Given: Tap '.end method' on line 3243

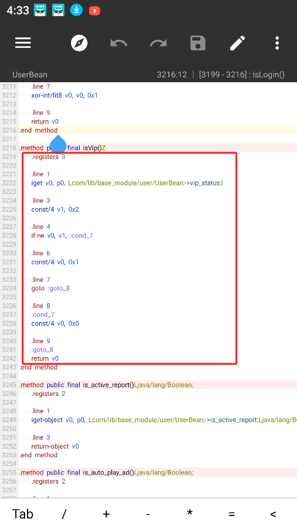Looking at the screenshot, I should click(x=39, y=367).
